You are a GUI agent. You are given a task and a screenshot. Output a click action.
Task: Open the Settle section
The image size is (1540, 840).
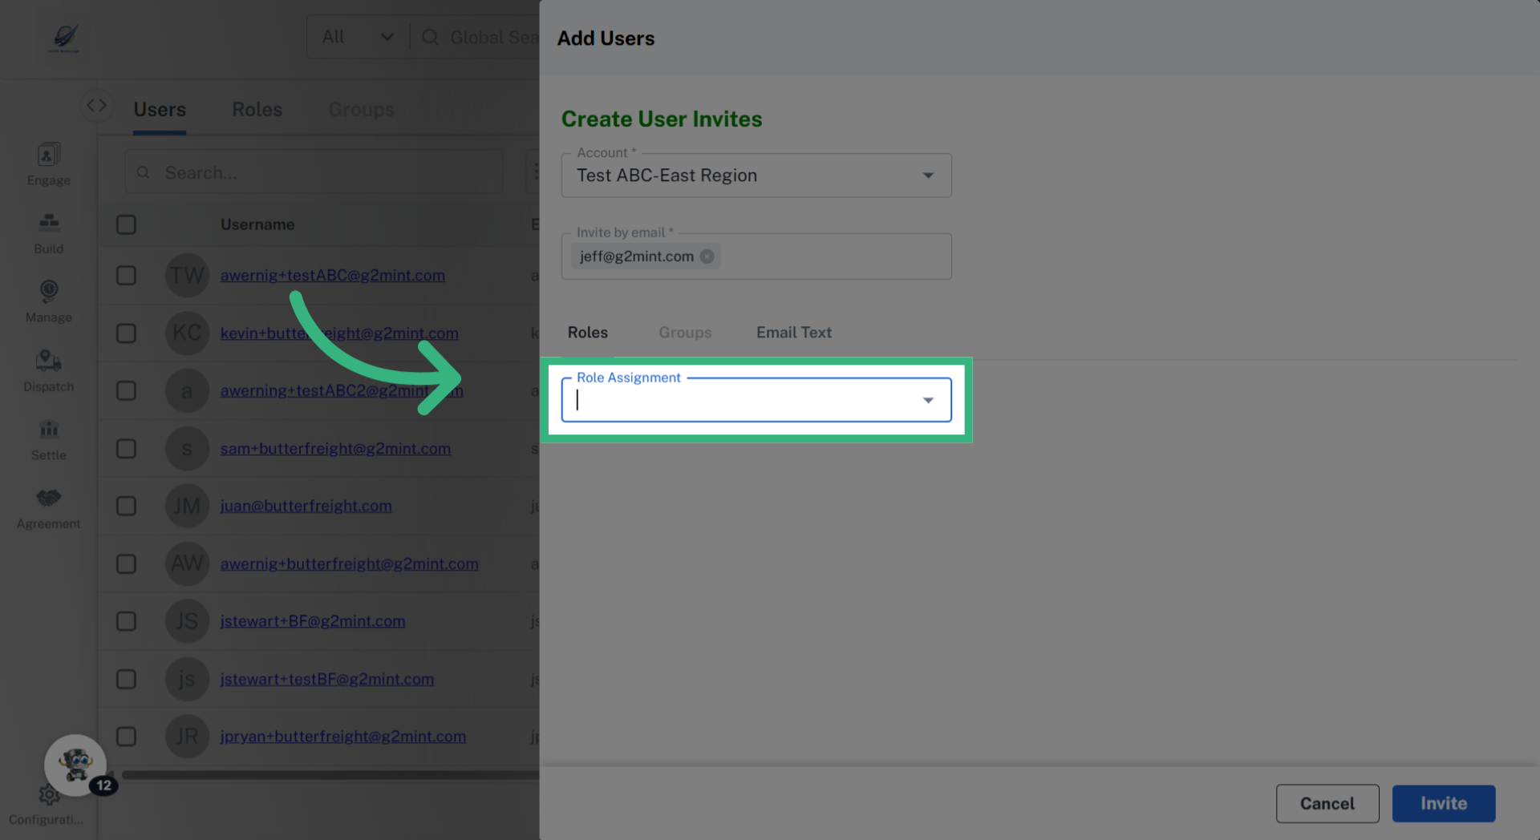tap(48, 439)
